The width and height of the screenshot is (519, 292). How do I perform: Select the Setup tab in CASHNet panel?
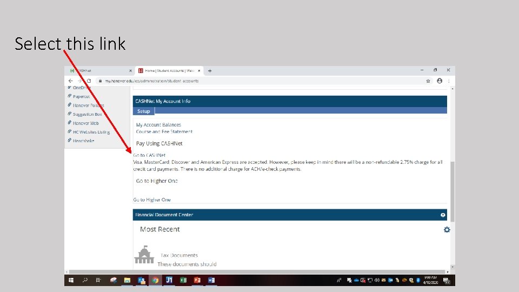(144, 111)
